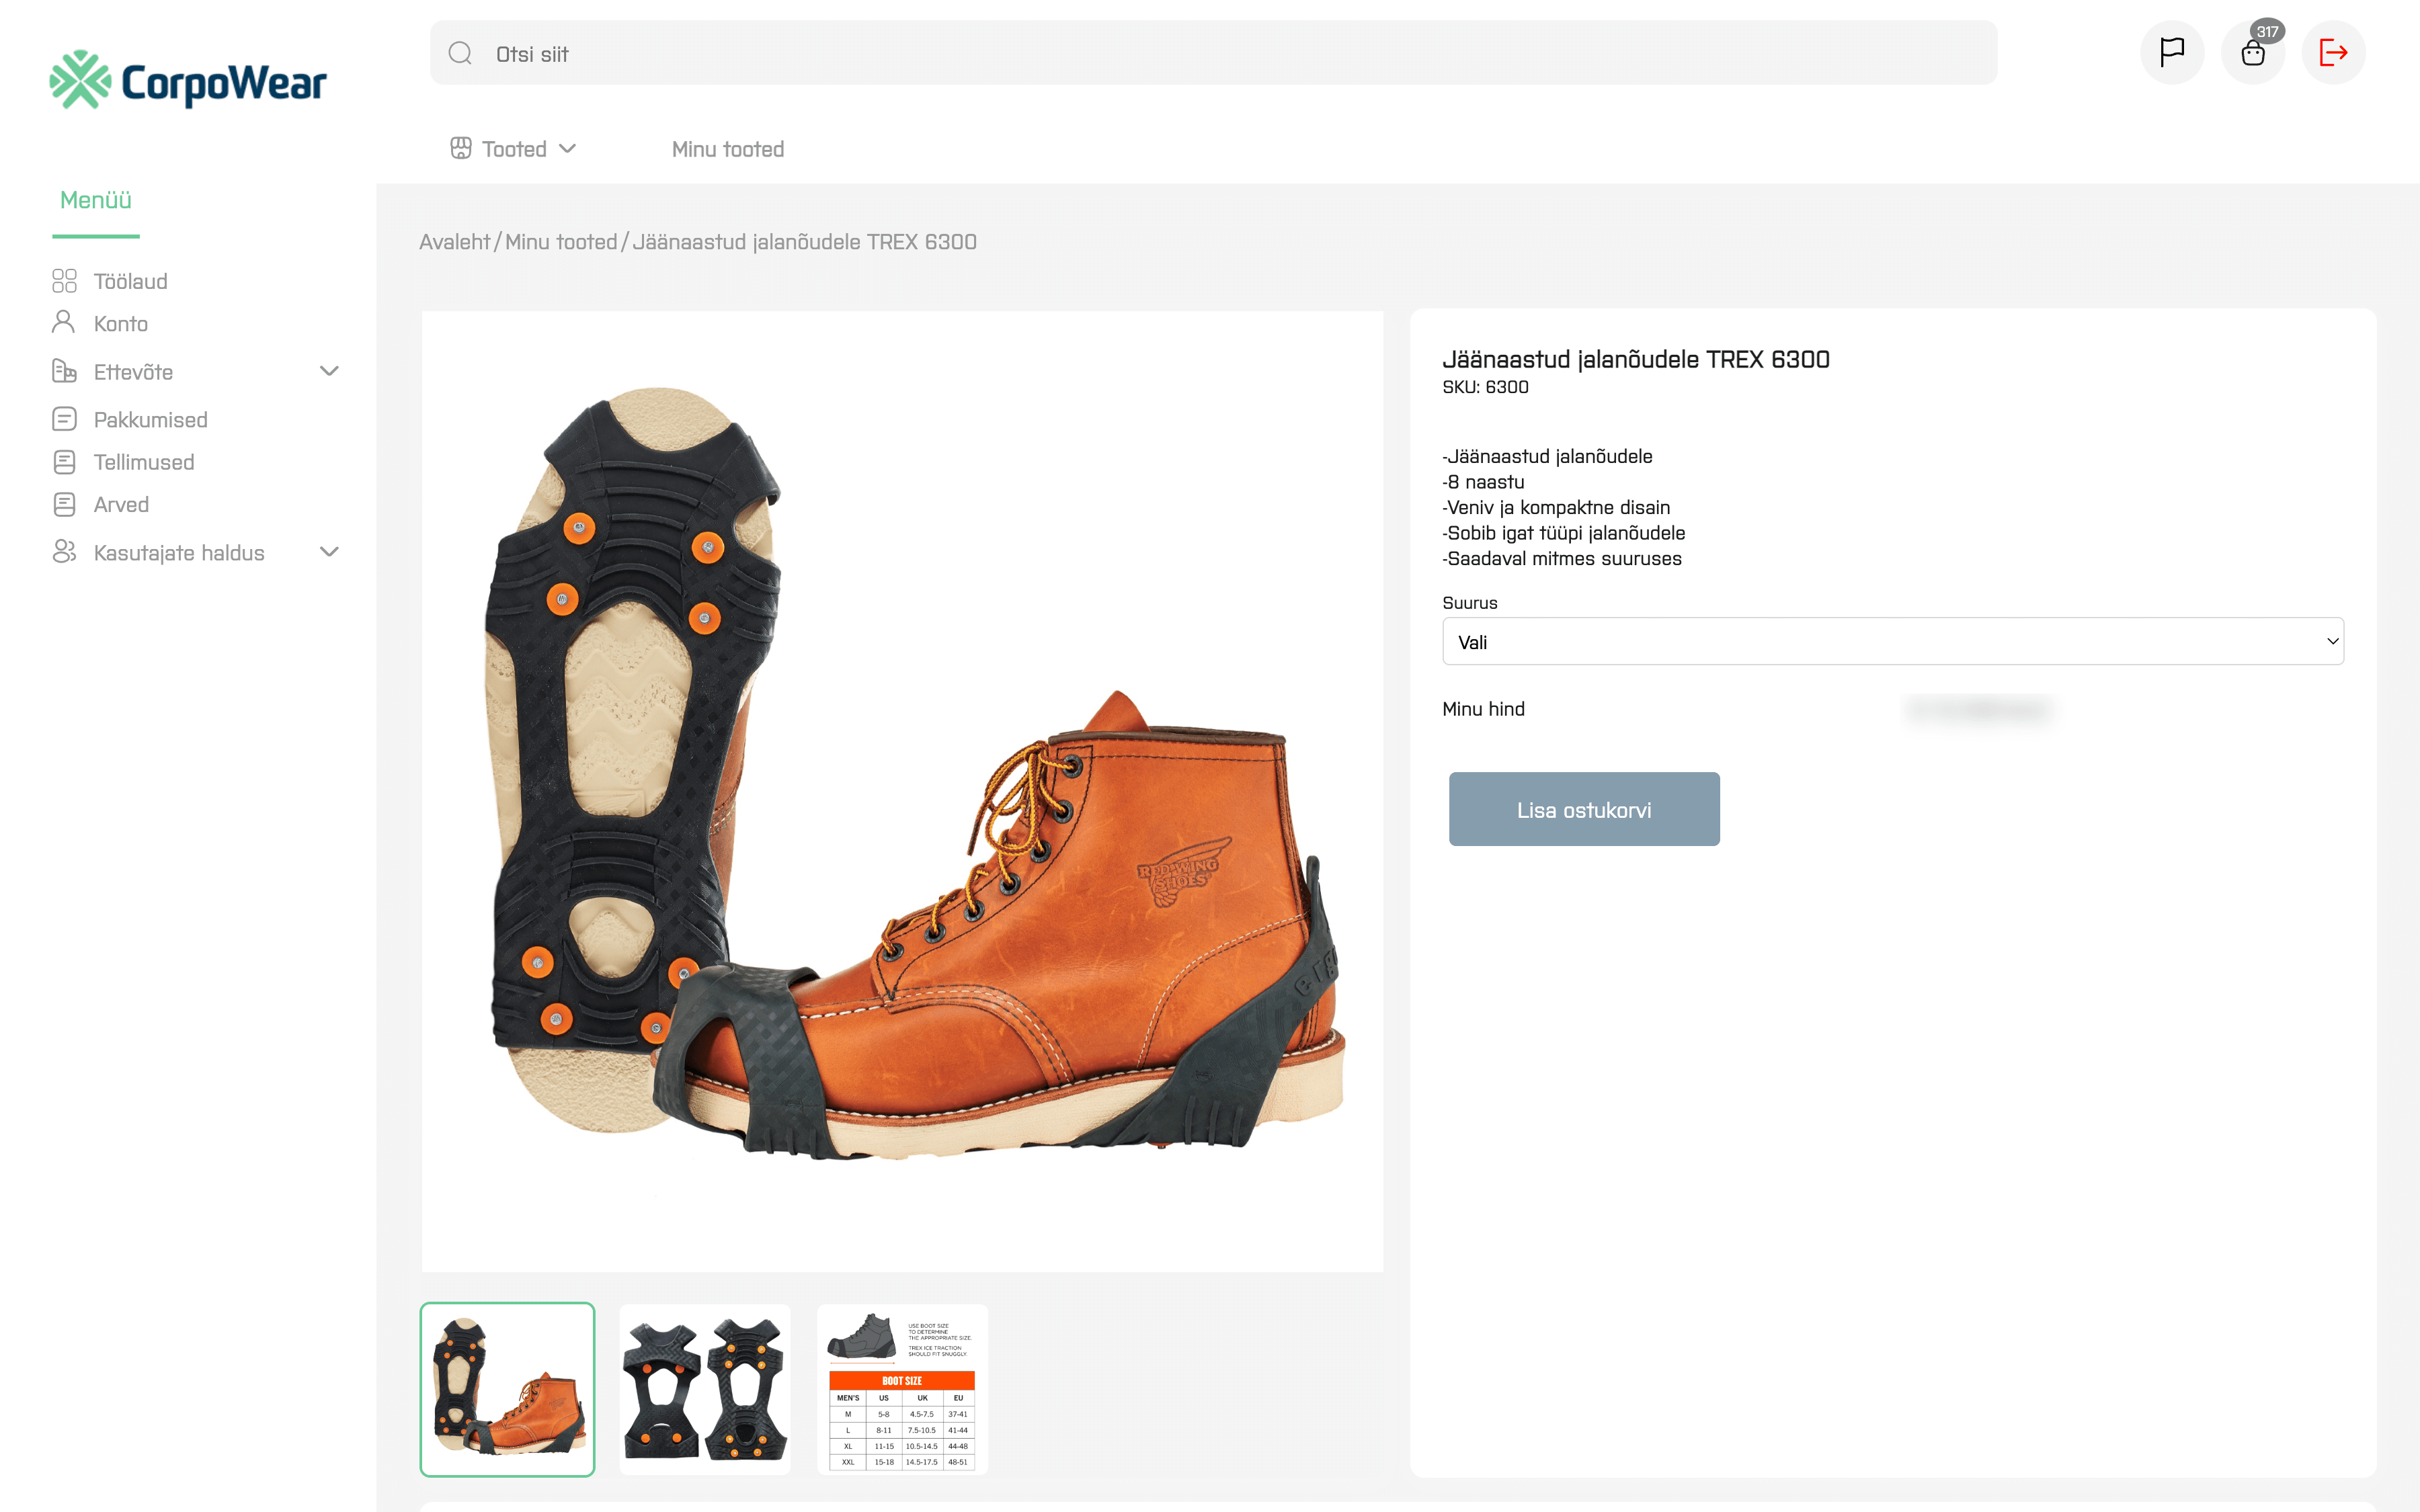This screenshot has width=2420, height=1512.
Task: Open the Tooted dropdown menu
Action: click(x=514, y=149)
